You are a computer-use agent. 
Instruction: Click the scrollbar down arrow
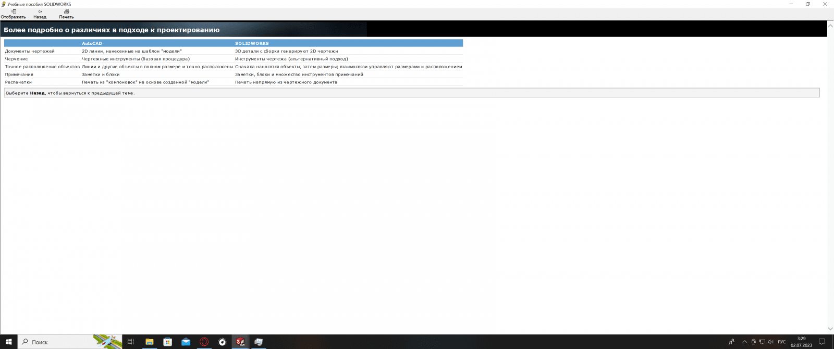click(830, 329)
